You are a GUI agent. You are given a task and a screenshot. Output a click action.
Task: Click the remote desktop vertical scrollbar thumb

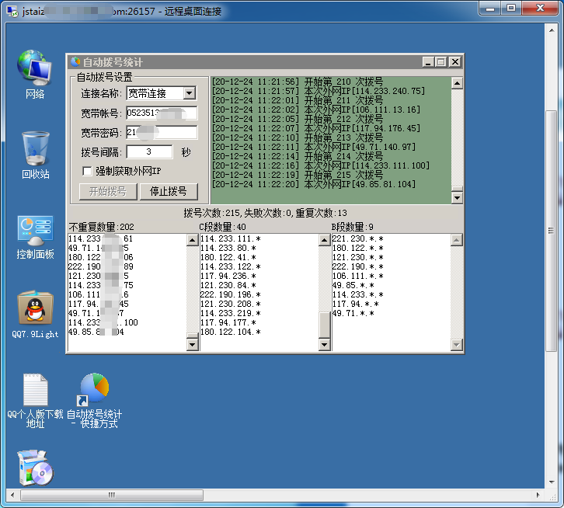click(x=551, y=231)
